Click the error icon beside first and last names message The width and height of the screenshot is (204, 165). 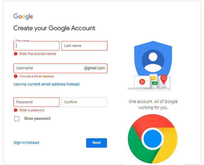16,54
